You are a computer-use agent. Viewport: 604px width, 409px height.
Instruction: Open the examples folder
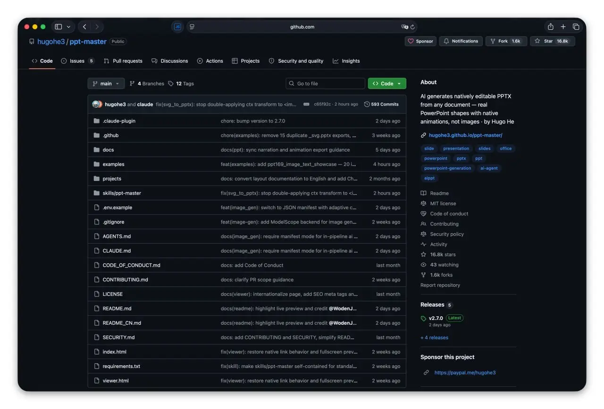click(113, 164)
